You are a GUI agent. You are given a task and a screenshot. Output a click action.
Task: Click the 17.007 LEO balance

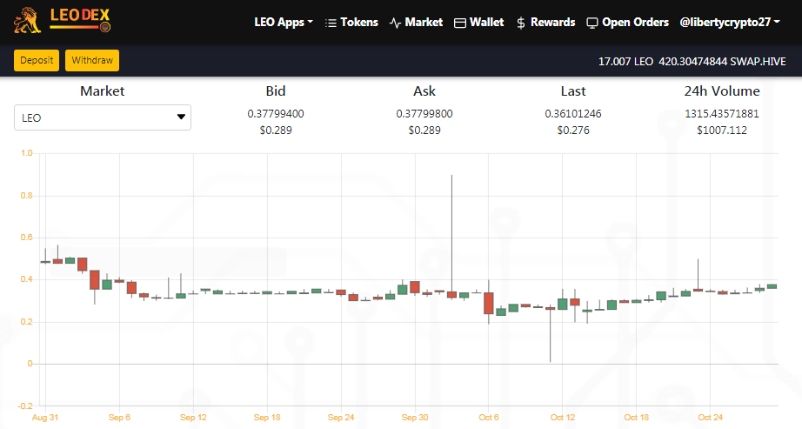[x=625, y=62]
